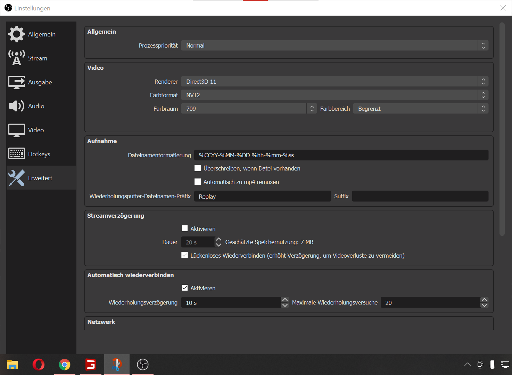512x375 pixels.
Task: Enable Streamverzögerung Aktivieren checkbox
Action: [185, 228]
